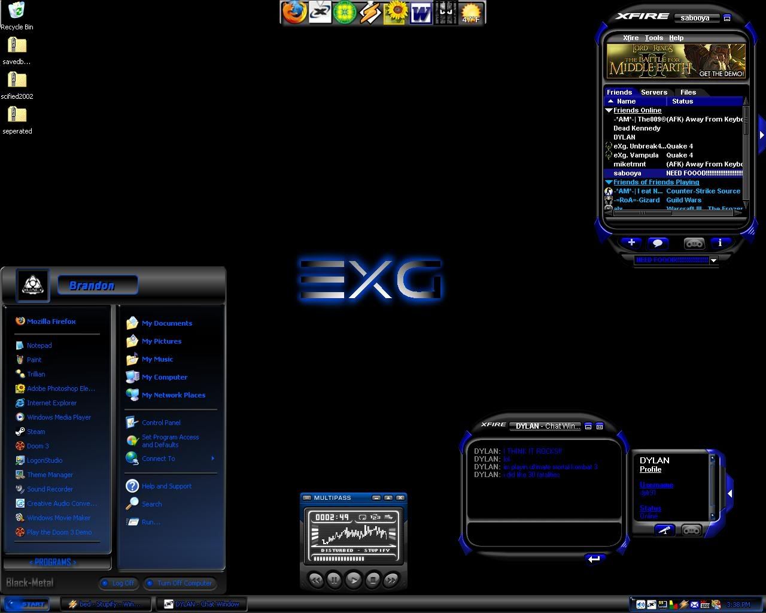The height and width of the screenshot is (613, 766).
Task: Click Turn Off Computer button
Action: click(x=180, y=583)
